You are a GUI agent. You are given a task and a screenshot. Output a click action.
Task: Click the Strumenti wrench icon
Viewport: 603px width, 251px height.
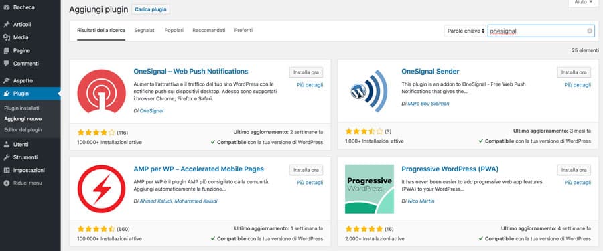6,157
